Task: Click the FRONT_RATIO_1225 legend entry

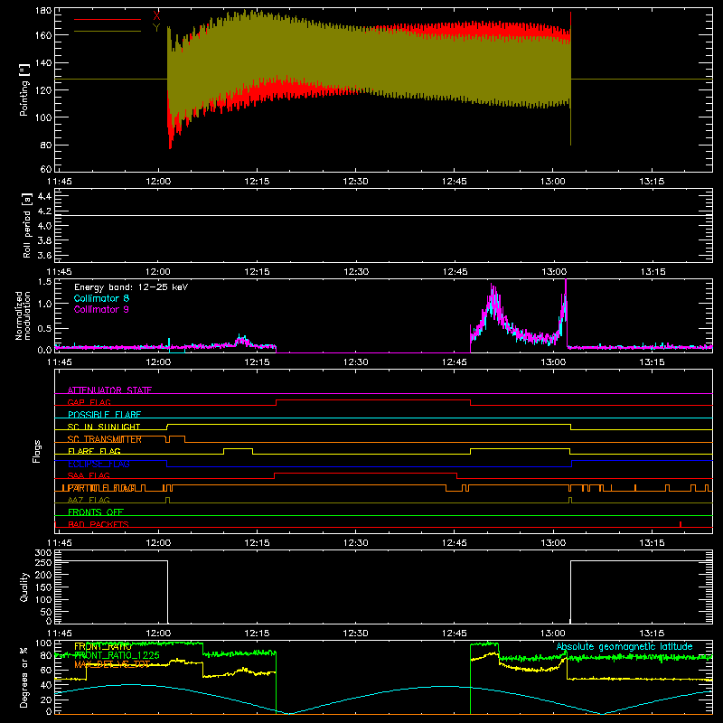Action: 117,655
